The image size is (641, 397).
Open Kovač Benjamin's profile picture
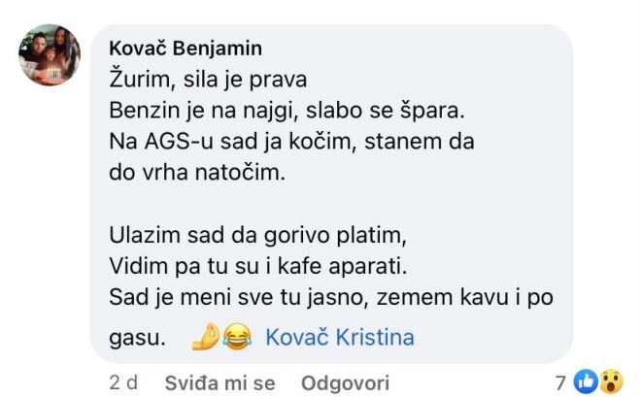[51, 55]
